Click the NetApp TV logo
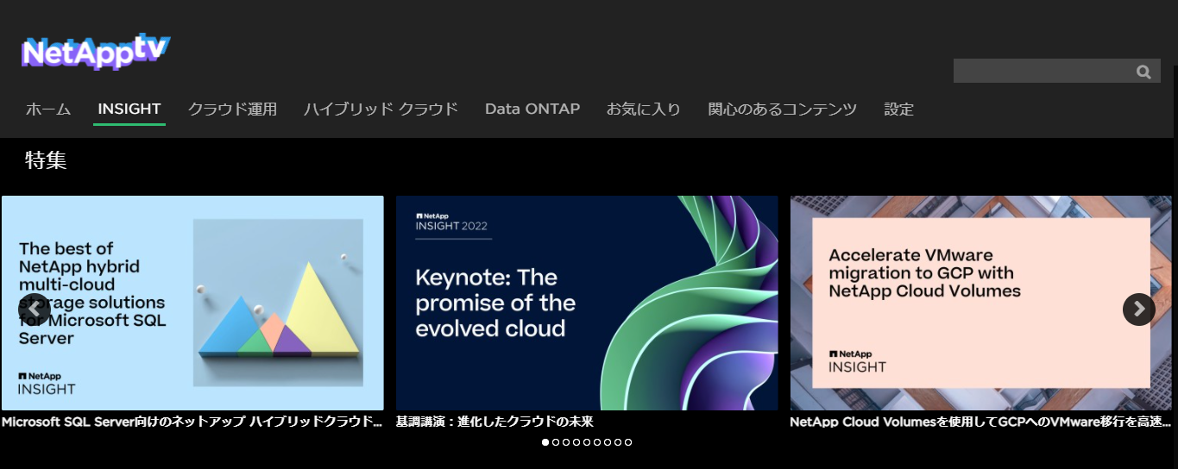The width and height of the screenshot is (1178, 469). pyautogui.click(x=96, y=52)
